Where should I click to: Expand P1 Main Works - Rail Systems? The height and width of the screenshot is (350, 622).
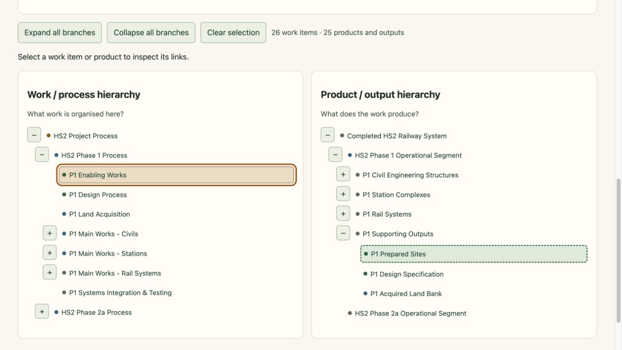click(50, 272)
